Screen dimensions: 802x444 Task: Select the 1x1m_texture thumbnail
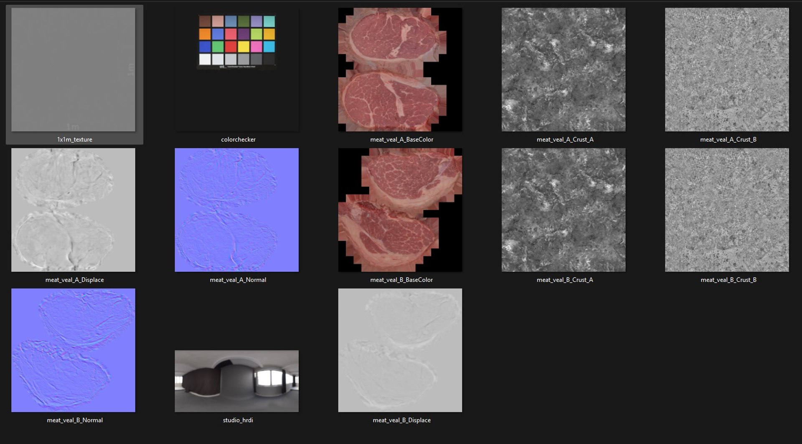[73, 70]
